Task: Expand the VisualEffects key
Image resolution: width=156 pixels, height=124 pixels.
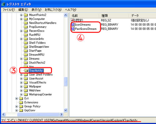Action: coord(21,83)
